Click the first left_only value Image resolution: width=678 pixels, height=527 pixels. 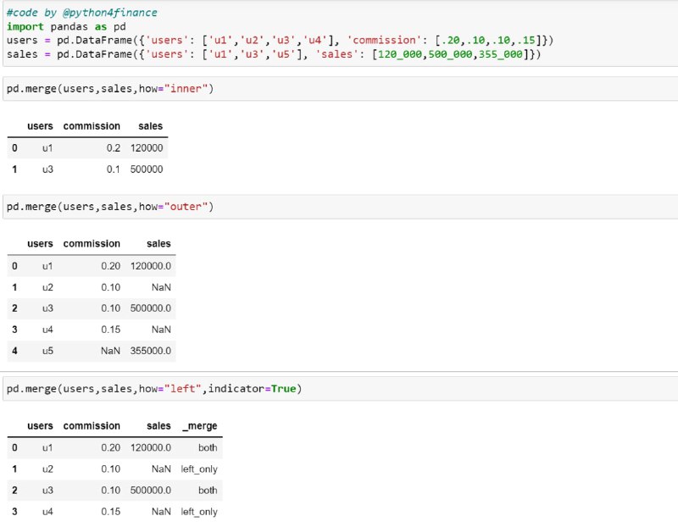(x=199, y=469)
